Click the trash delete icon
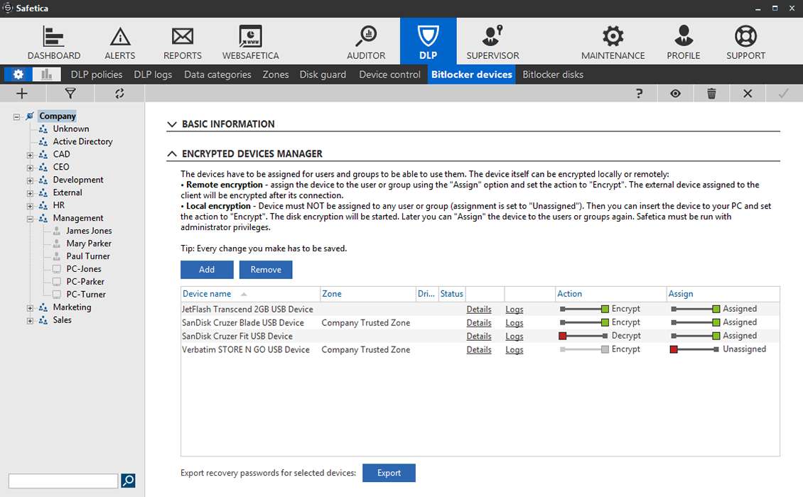 [711, 93]
